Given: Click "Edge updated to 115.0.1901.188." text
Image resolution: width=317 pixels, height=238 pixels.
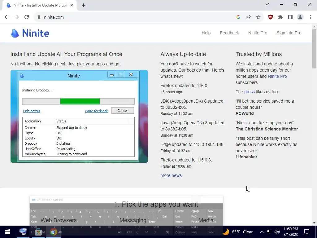Looking at the screenshot, I should [193, 144].
